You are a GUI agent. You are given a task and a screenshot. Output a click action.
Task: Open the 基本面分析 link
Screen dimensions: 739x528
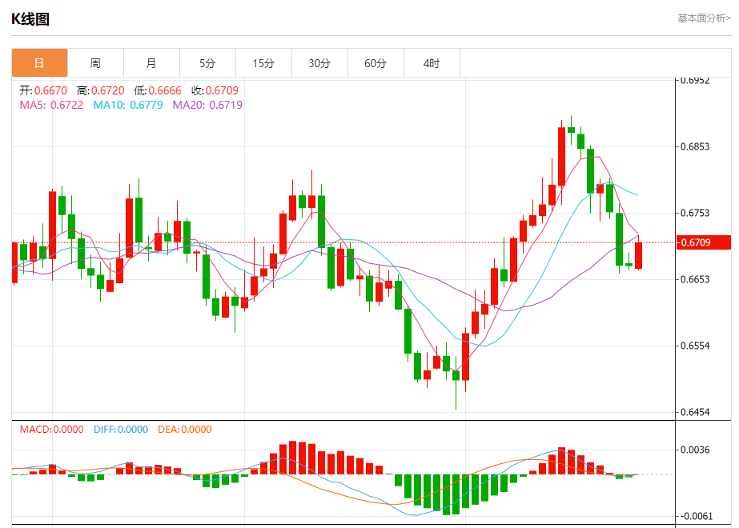[x=704, y=18]
